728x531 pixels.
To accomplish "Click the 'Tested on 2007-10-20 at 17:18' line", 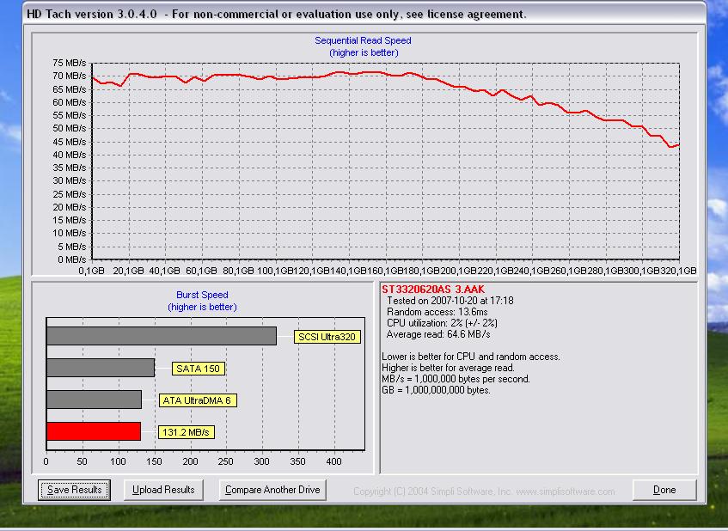I will point(450,301).
